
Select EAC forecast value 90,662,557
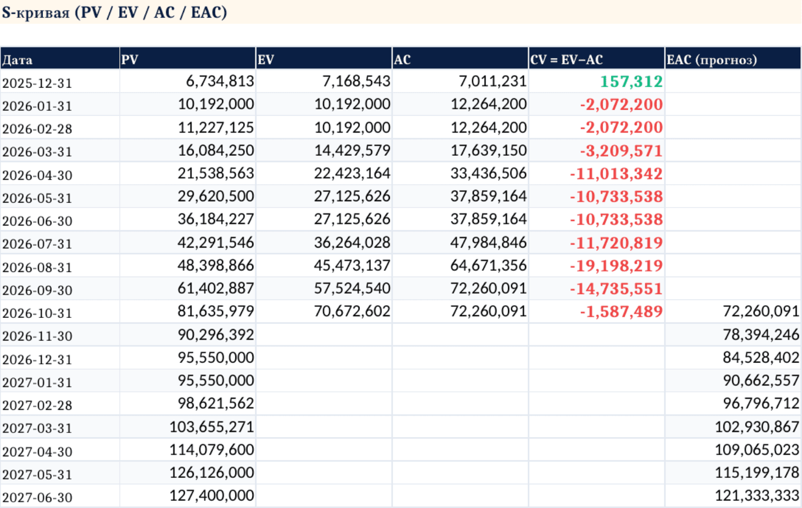761,380
